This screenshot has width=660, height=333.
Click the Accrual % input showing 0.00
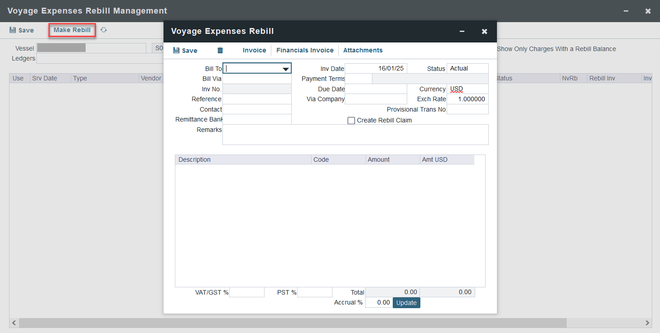(378, 303)
